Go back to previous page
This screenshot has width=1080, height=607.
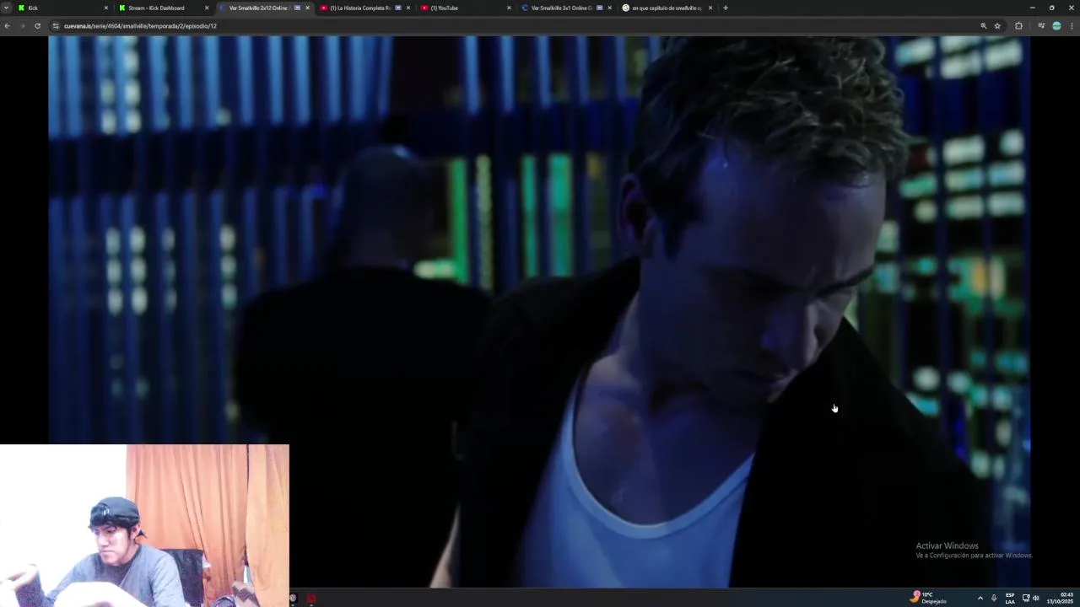[7, 26]
